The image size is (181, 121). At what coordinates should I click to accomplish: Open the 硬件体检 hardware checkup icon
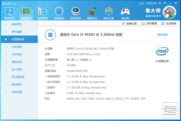point(10,11)
